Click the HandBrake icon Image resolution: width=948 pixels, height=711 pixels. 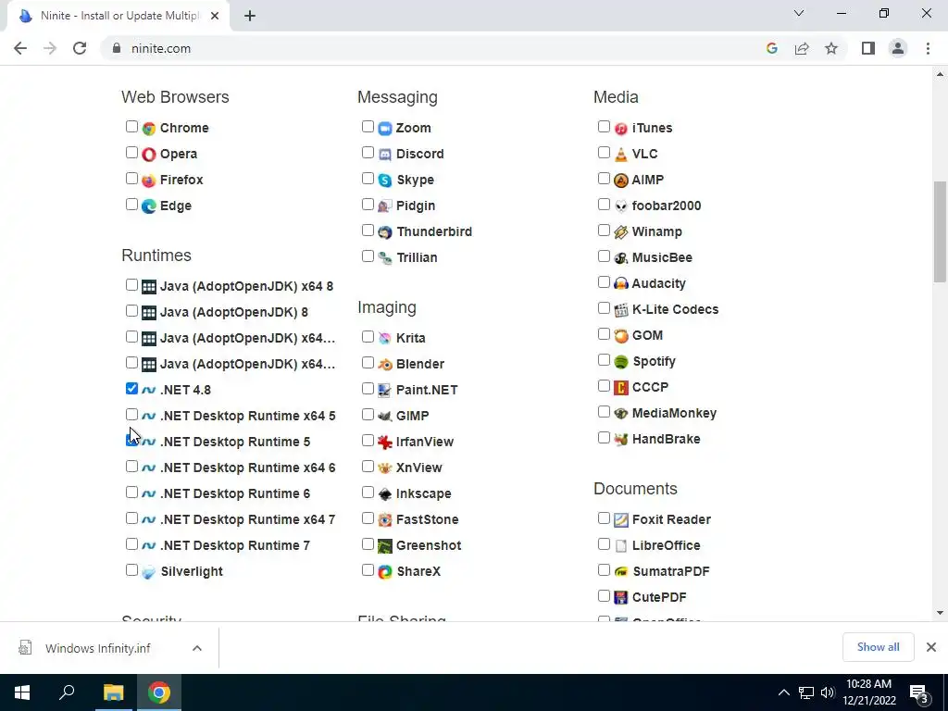[621, 440]
